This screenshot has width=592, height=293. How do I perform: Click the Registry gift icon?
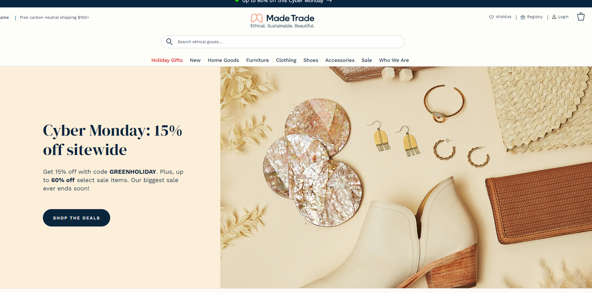[523, 17]
